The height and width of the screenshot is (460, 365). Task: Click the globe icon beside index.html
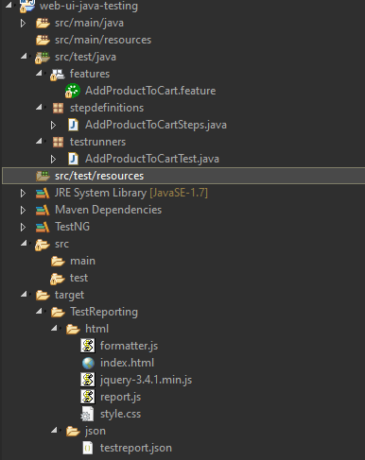pos(88,363)
